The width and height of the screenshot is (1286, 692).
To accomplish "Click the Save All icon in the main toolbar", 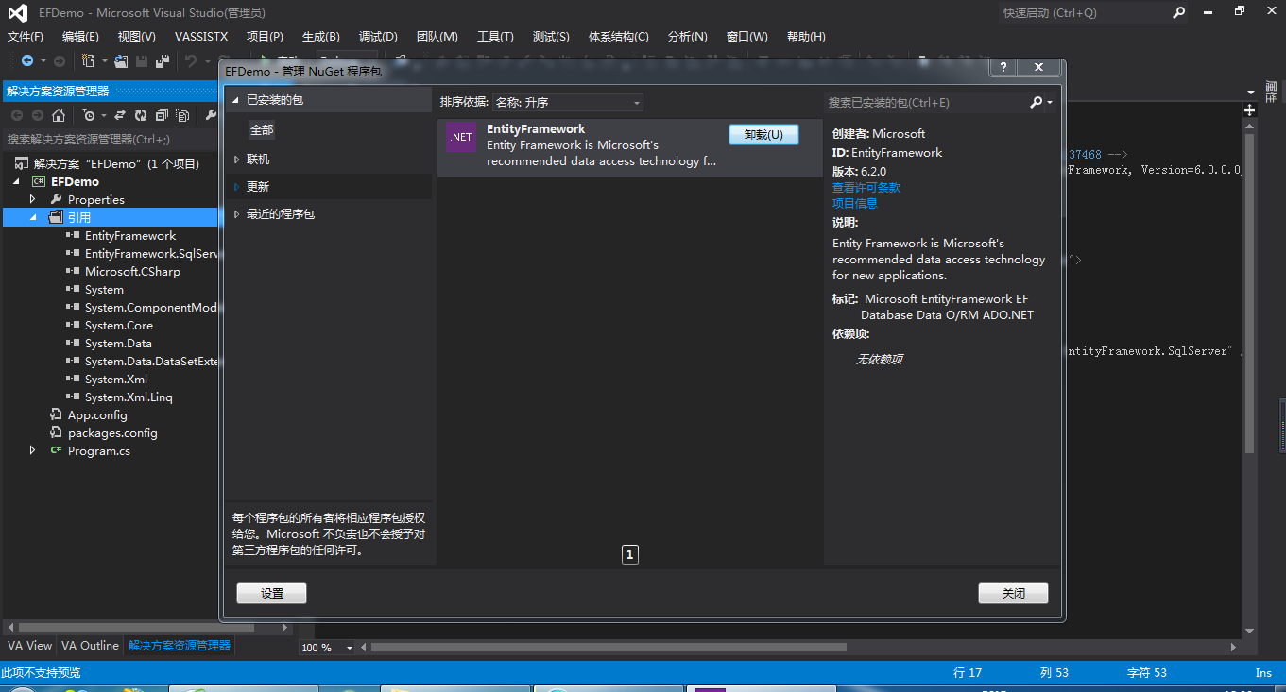I will (x=162, y=60).
